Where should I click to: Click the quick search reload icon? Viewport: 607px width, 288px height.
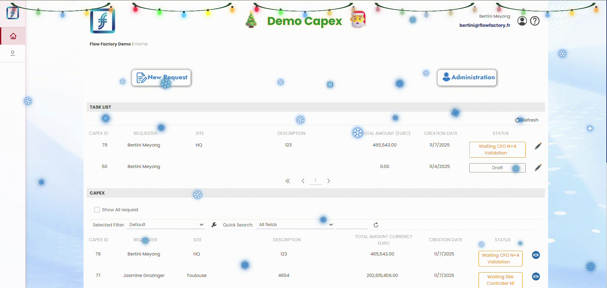[x=376, y=225]
